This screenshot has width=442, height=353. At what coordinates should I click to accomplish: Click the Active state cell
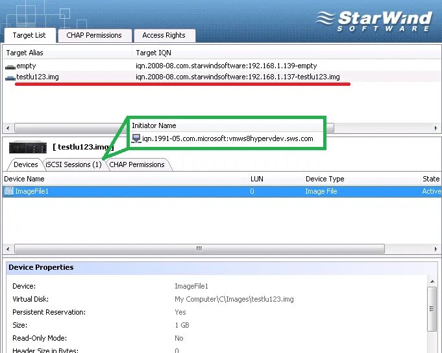click(x=431, y=192)
